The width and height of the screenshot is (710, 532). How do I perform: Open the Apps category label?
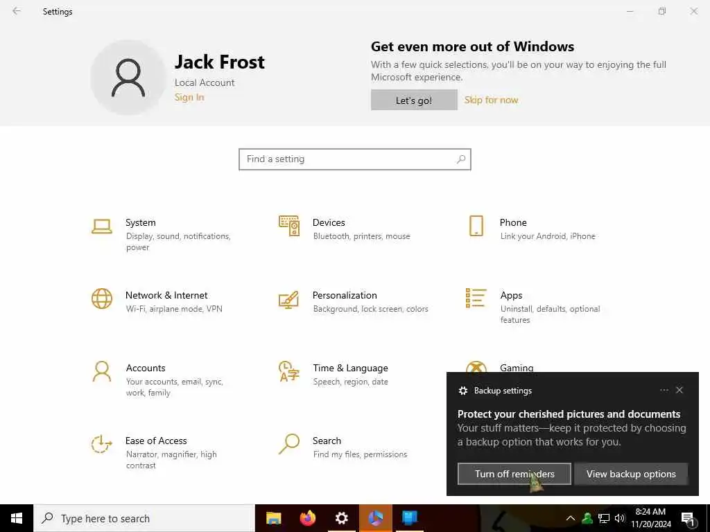tap(511, 295)
